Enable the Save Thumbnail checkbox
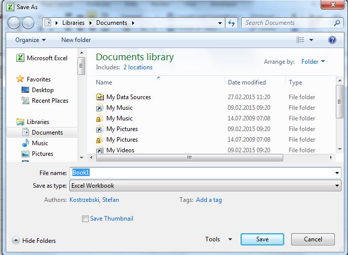 pos(85,219)
